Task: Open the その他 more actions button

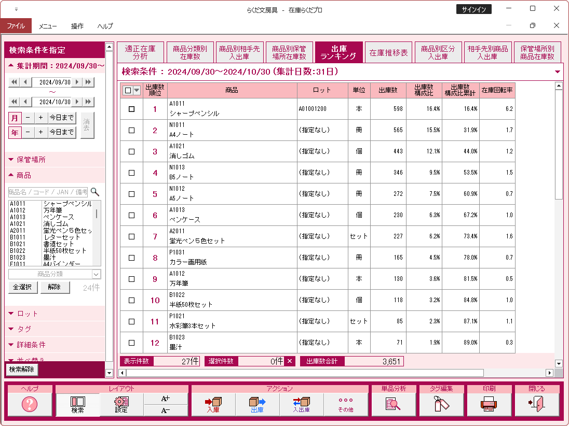Action: tap(345, 404)
